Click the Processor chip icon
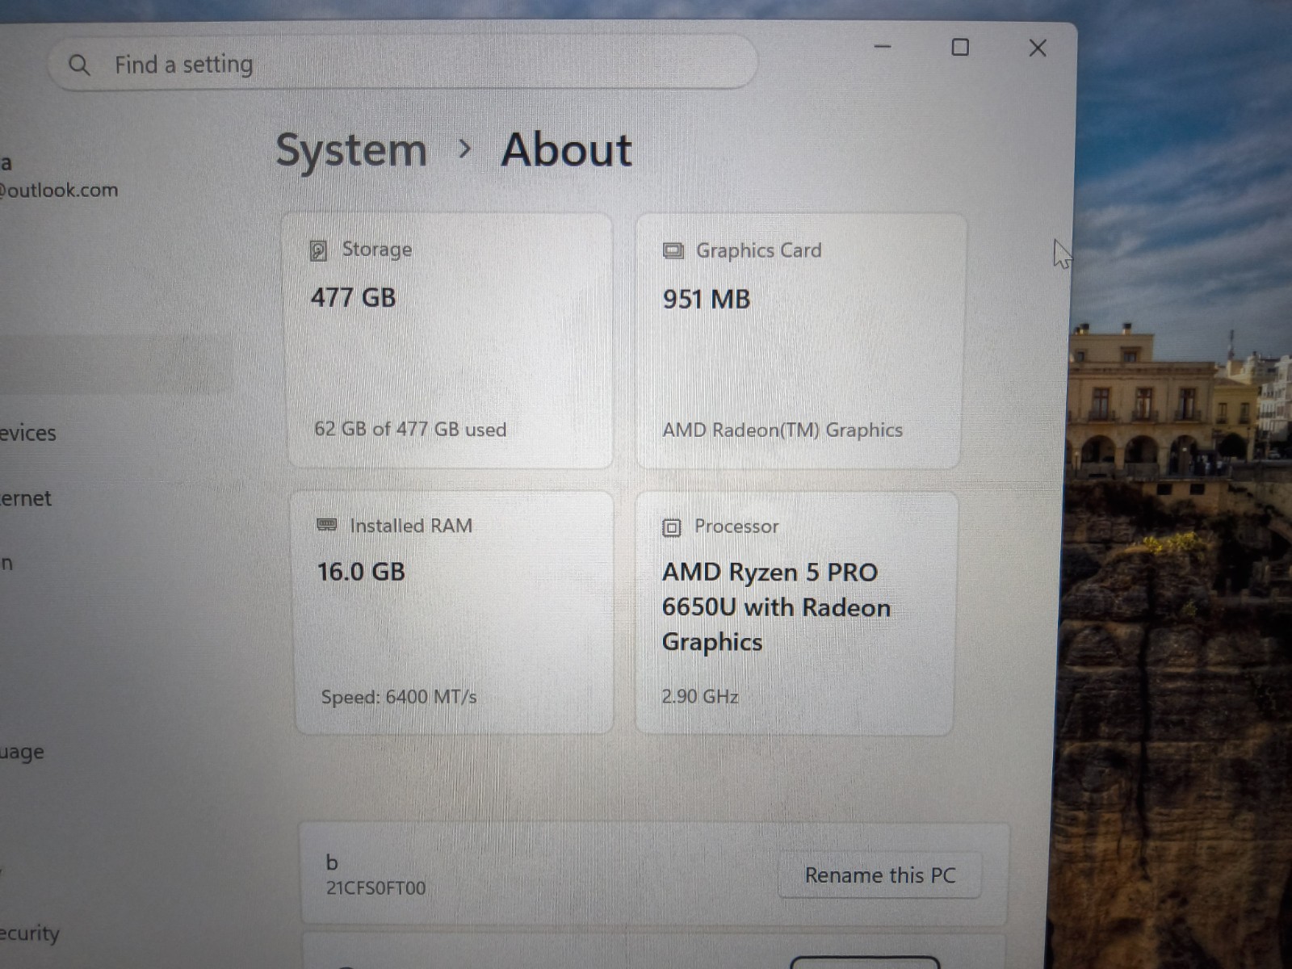Screen dimensions: 1292x969 tap(671, 527)
